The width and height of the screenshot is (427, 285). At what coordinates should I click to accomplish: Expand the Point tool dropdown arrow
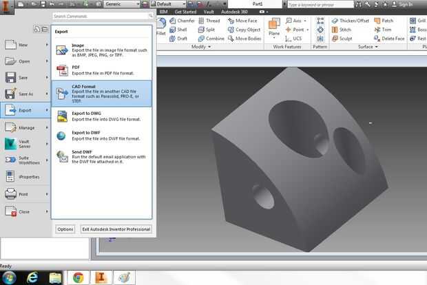coord(307,30)
